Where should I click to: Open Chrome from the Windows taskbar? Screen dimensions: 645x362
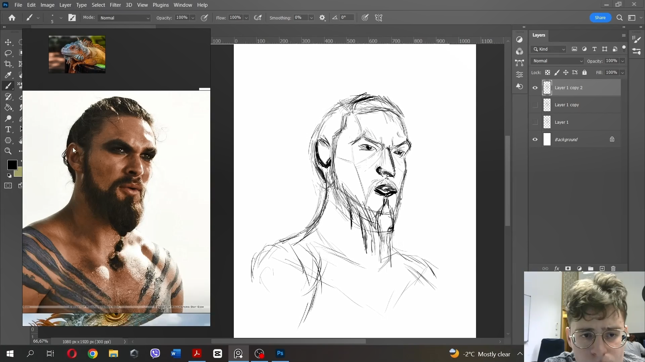click(93, 354)
